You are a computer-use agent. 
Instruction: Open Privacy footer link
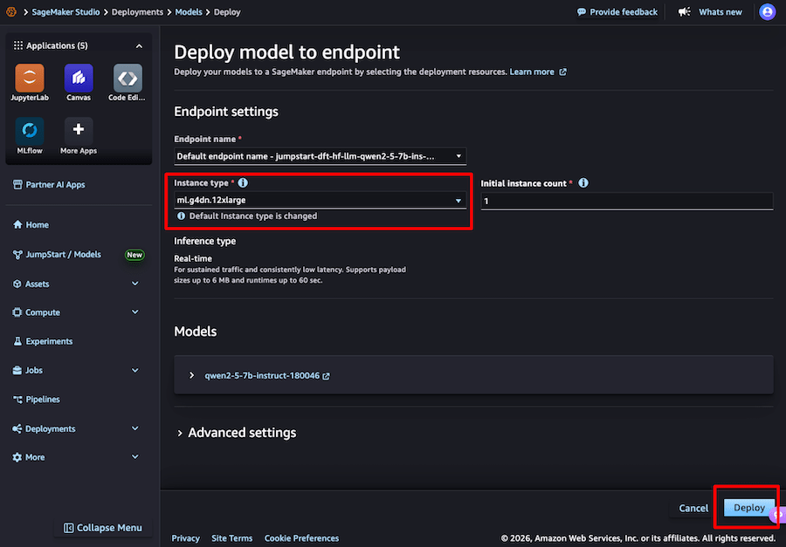coord(185,538)
